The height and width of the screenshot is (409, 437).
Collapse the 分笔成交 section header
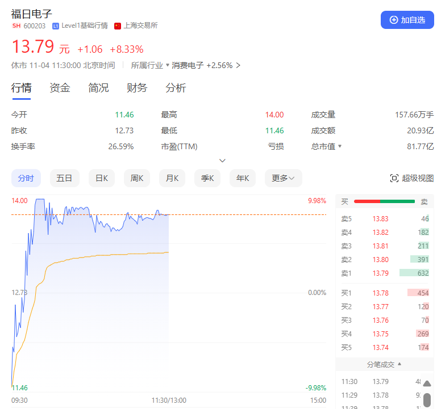tap(384, 364)
